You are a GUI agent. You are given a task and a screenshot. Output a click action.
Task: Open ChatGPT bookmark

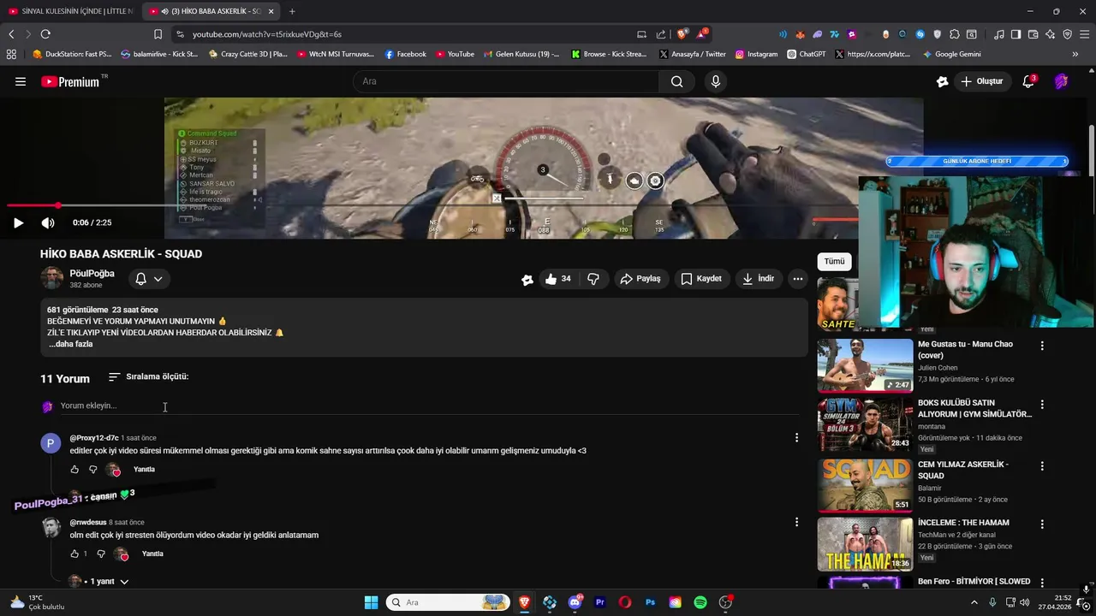pos(806,54)
